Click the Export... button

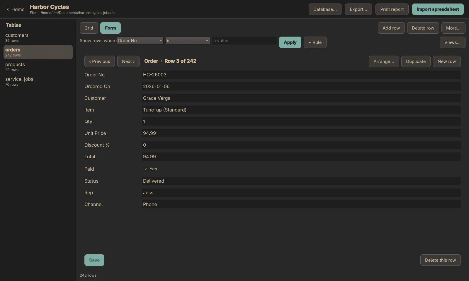click(x=358, y=9)
